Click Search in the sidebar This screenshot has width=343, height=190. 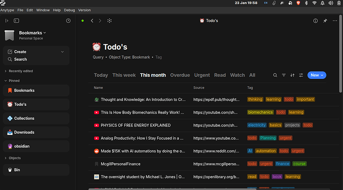[20, 59]
